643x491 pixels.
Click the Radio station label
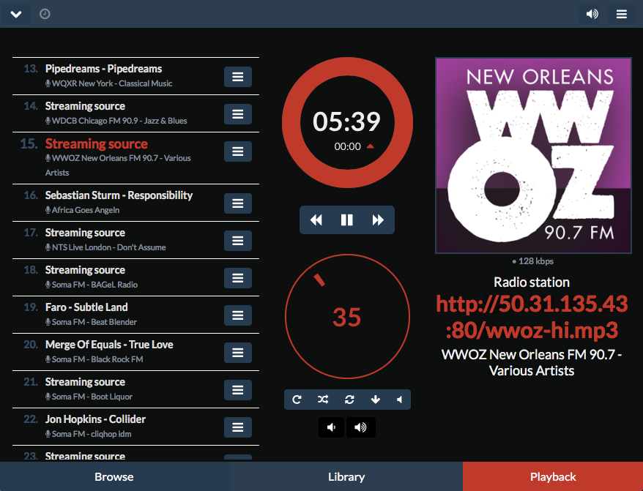click(x=532, y=282)
